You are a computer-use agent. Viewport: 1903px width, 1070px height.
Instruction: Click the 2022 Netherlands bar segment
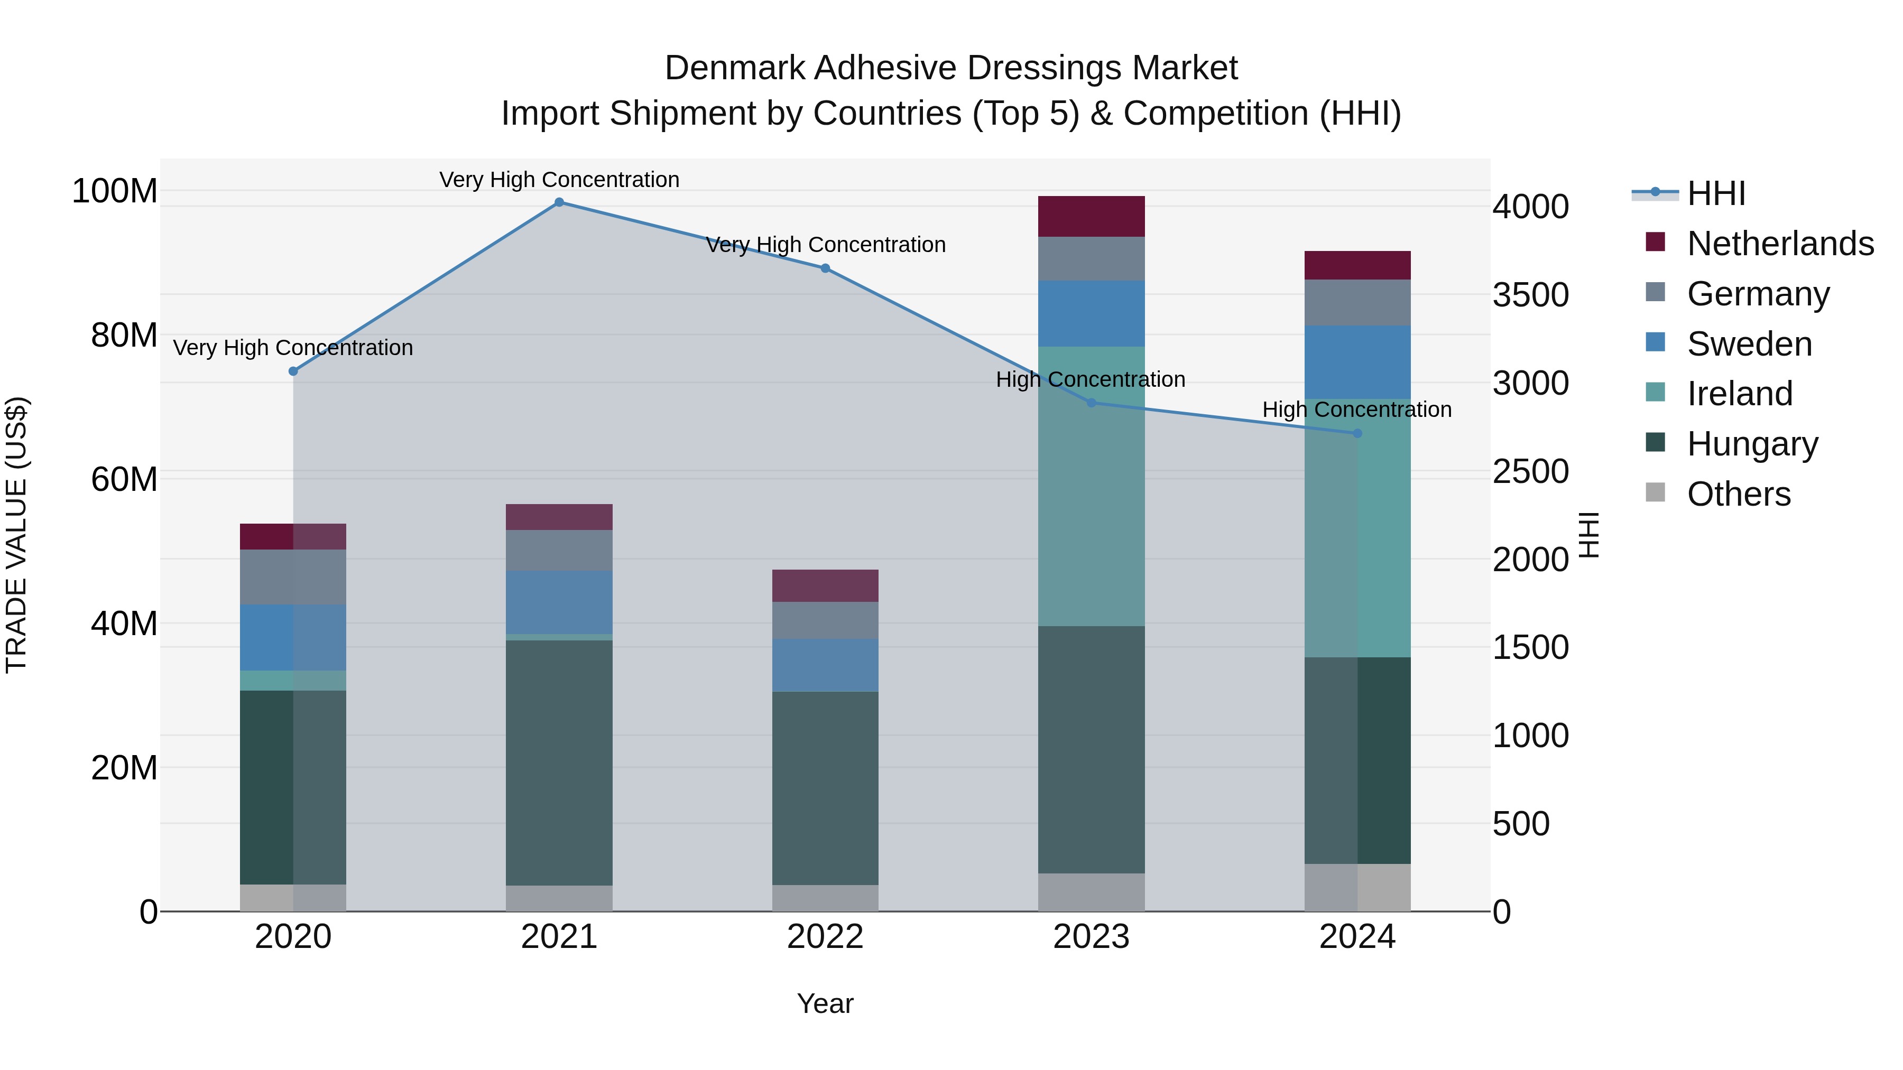pos(825,585)
